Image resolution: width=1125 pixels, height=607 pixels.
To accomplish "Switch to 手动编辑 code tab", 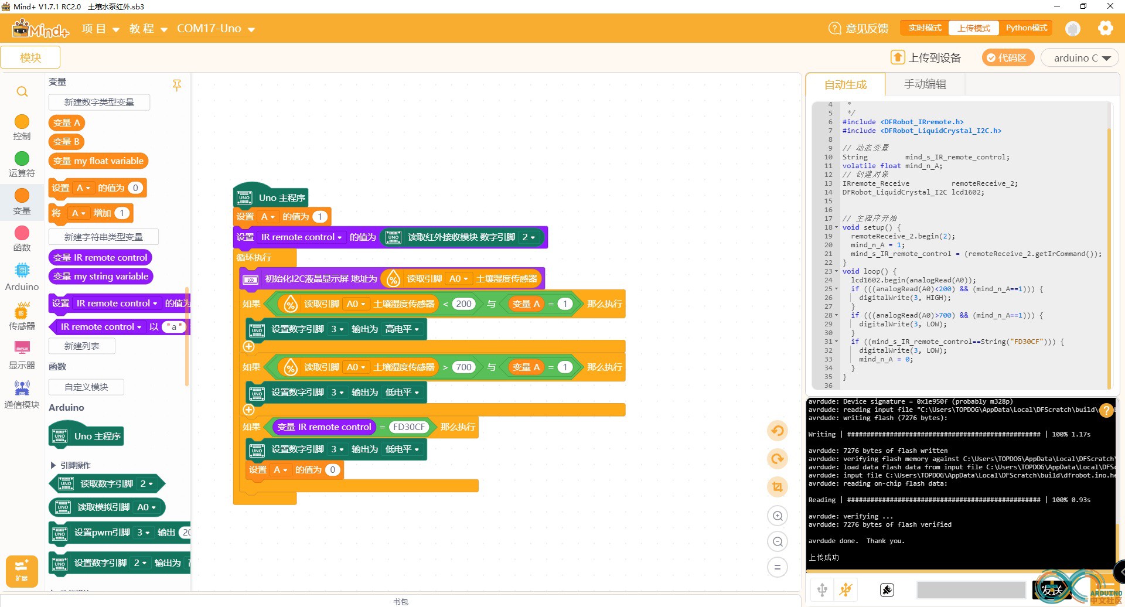I will pos(925,84).
